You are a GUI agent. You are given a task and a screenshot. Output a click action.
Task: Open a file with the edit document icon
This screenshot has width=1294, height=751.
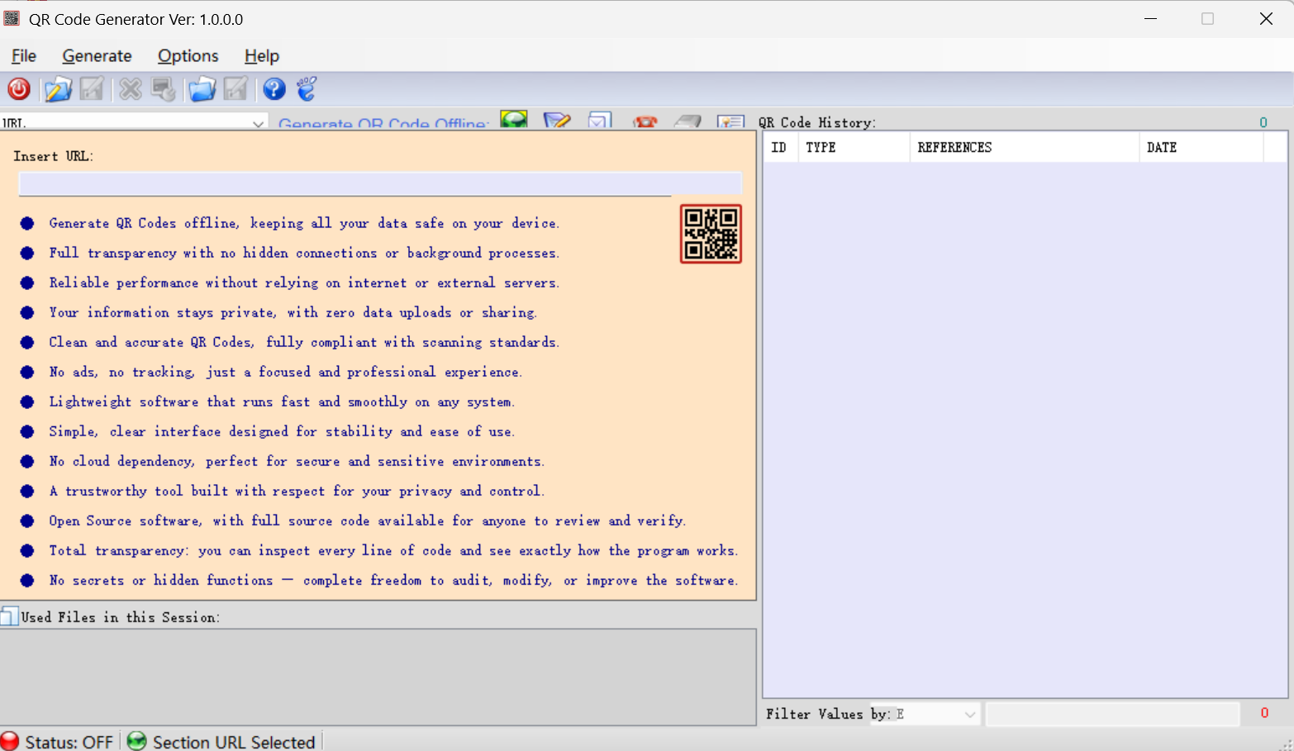pos(58,89)
